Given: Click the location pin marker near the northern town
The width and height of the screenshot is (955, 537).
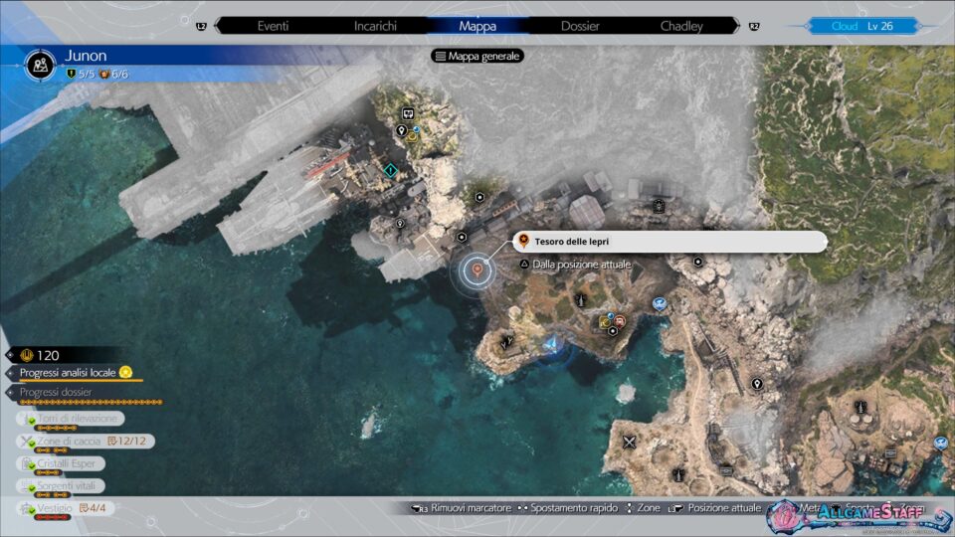Looking at the screenshot, I should pyautogui.click(x=401, y=130).
